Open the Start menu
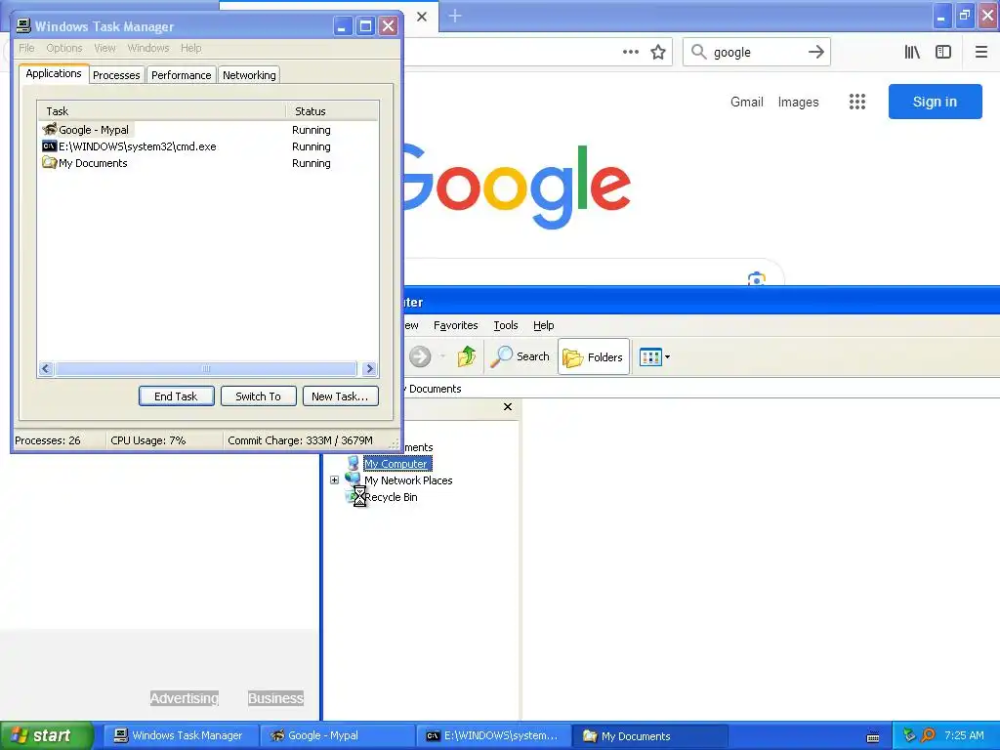The height and width of the screenshot is (750, 1000). click(47, 735)
